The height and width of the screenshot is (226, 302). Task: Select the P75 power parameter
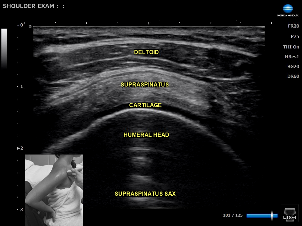tap(295, 36)
